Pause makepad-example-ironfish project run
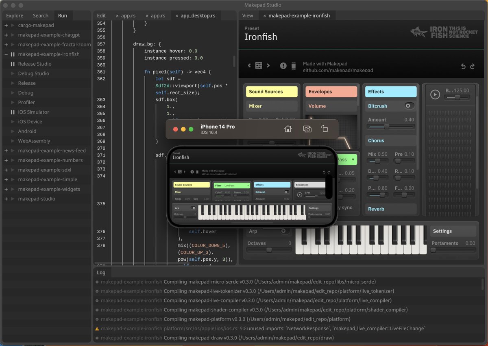 tap(13, 54)
